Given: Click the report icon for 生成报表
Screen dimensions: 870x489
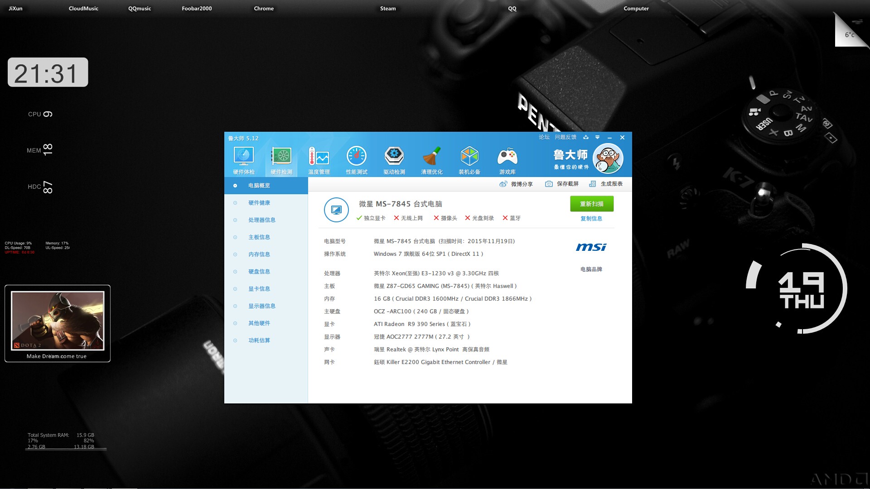Looking at the screenshot, I should 592,184.
